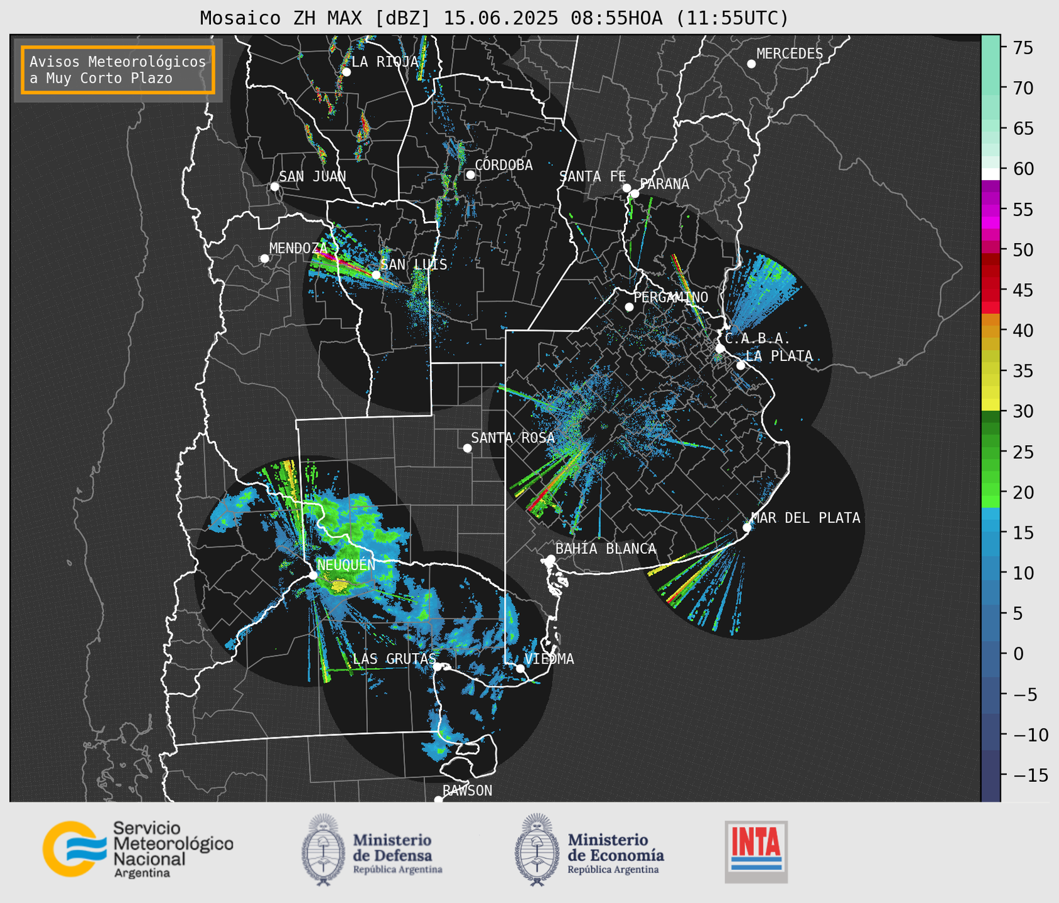Click the '0' colorbar scale label
This screenshot has height=903, width=1059.
coord(1018,654)
